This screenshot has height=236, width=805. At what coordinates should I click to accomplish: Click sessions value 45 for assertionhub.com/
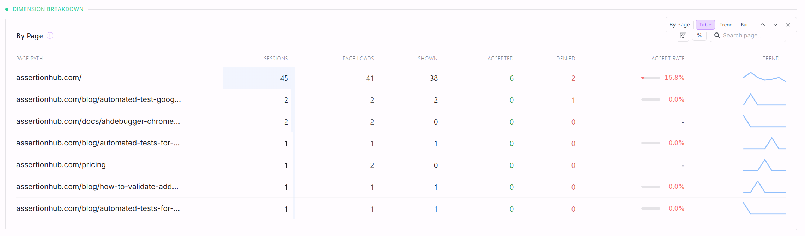click(284, 78)
